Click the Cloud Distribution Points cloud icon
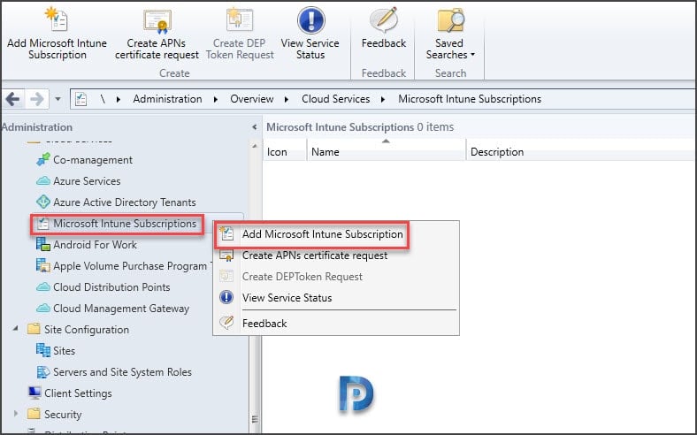697x435 pixels. pos(43,287)
